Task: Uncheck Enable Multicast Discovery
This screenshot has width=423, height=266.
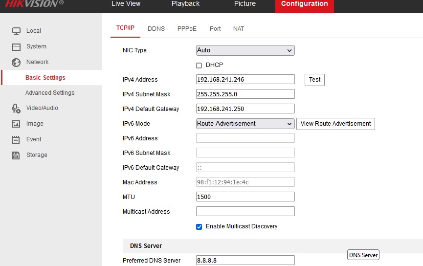Action: click(199, 226)
